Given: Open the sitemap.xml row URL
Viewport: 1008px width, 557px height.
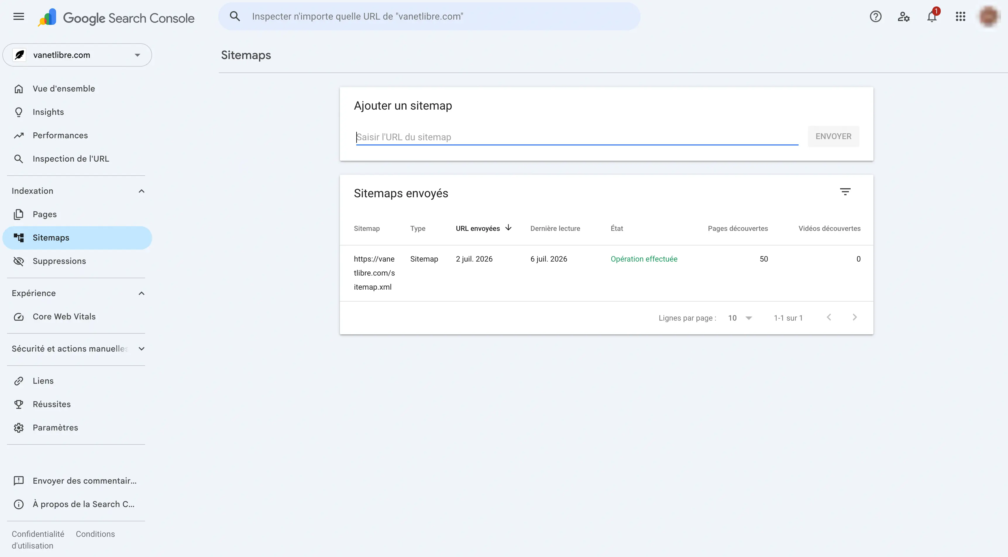Looking at the screenshot, I should [374, 273].
